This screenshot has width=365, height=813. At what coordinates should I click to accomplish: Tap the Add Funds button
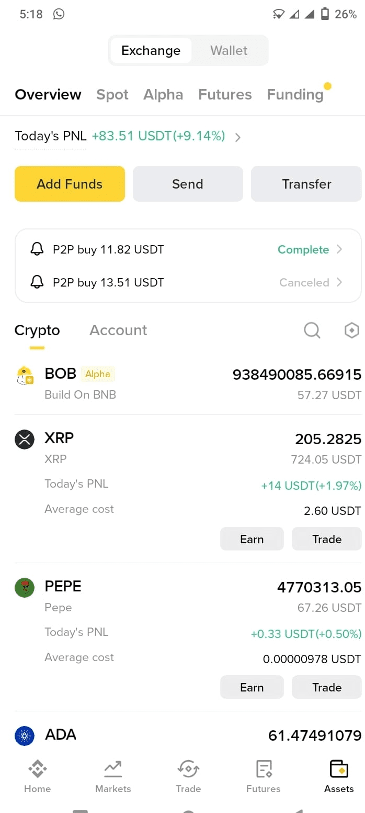pos(70,184)
